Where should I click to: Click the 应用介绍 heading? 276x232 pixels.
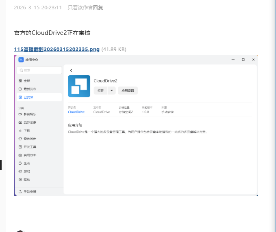point(75,125)
